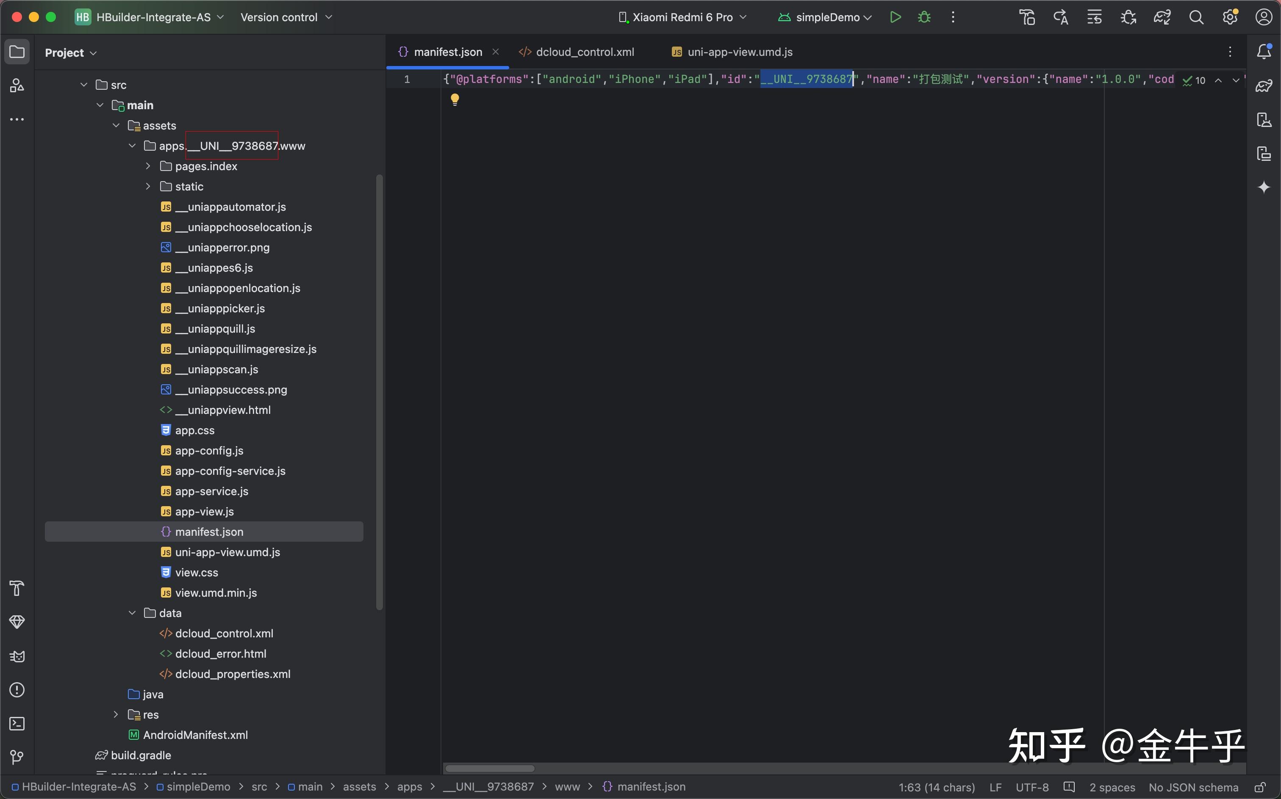Click the UTF-8 encoding status widget
This screenshot has height=799, width=1281.
coord(1032,788)
